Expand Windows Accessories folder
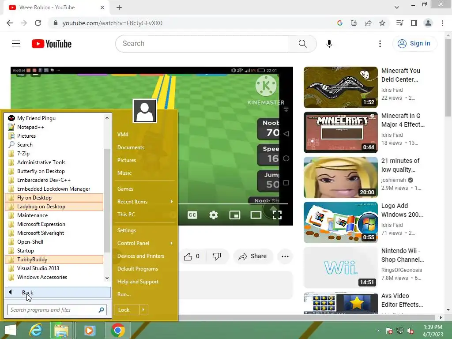The width and height of the screenshot is (452, 339). (x=54, y=277)
